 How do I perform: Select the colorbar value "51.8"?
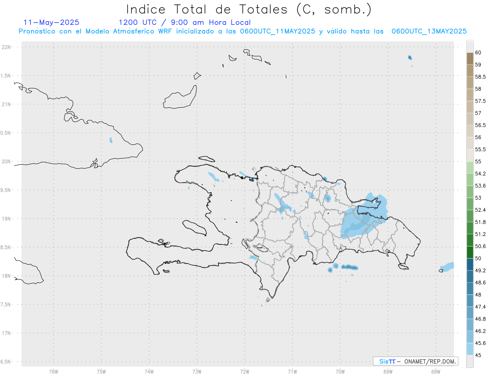pos(480,222)
